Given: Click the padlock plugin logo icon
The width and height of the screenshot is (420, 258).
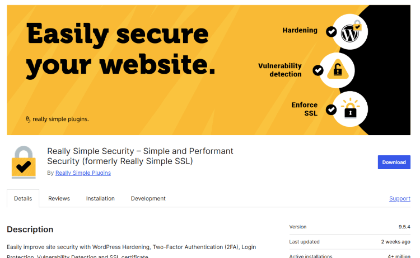Looking at the screenshot, I should [x=24, y=162].
